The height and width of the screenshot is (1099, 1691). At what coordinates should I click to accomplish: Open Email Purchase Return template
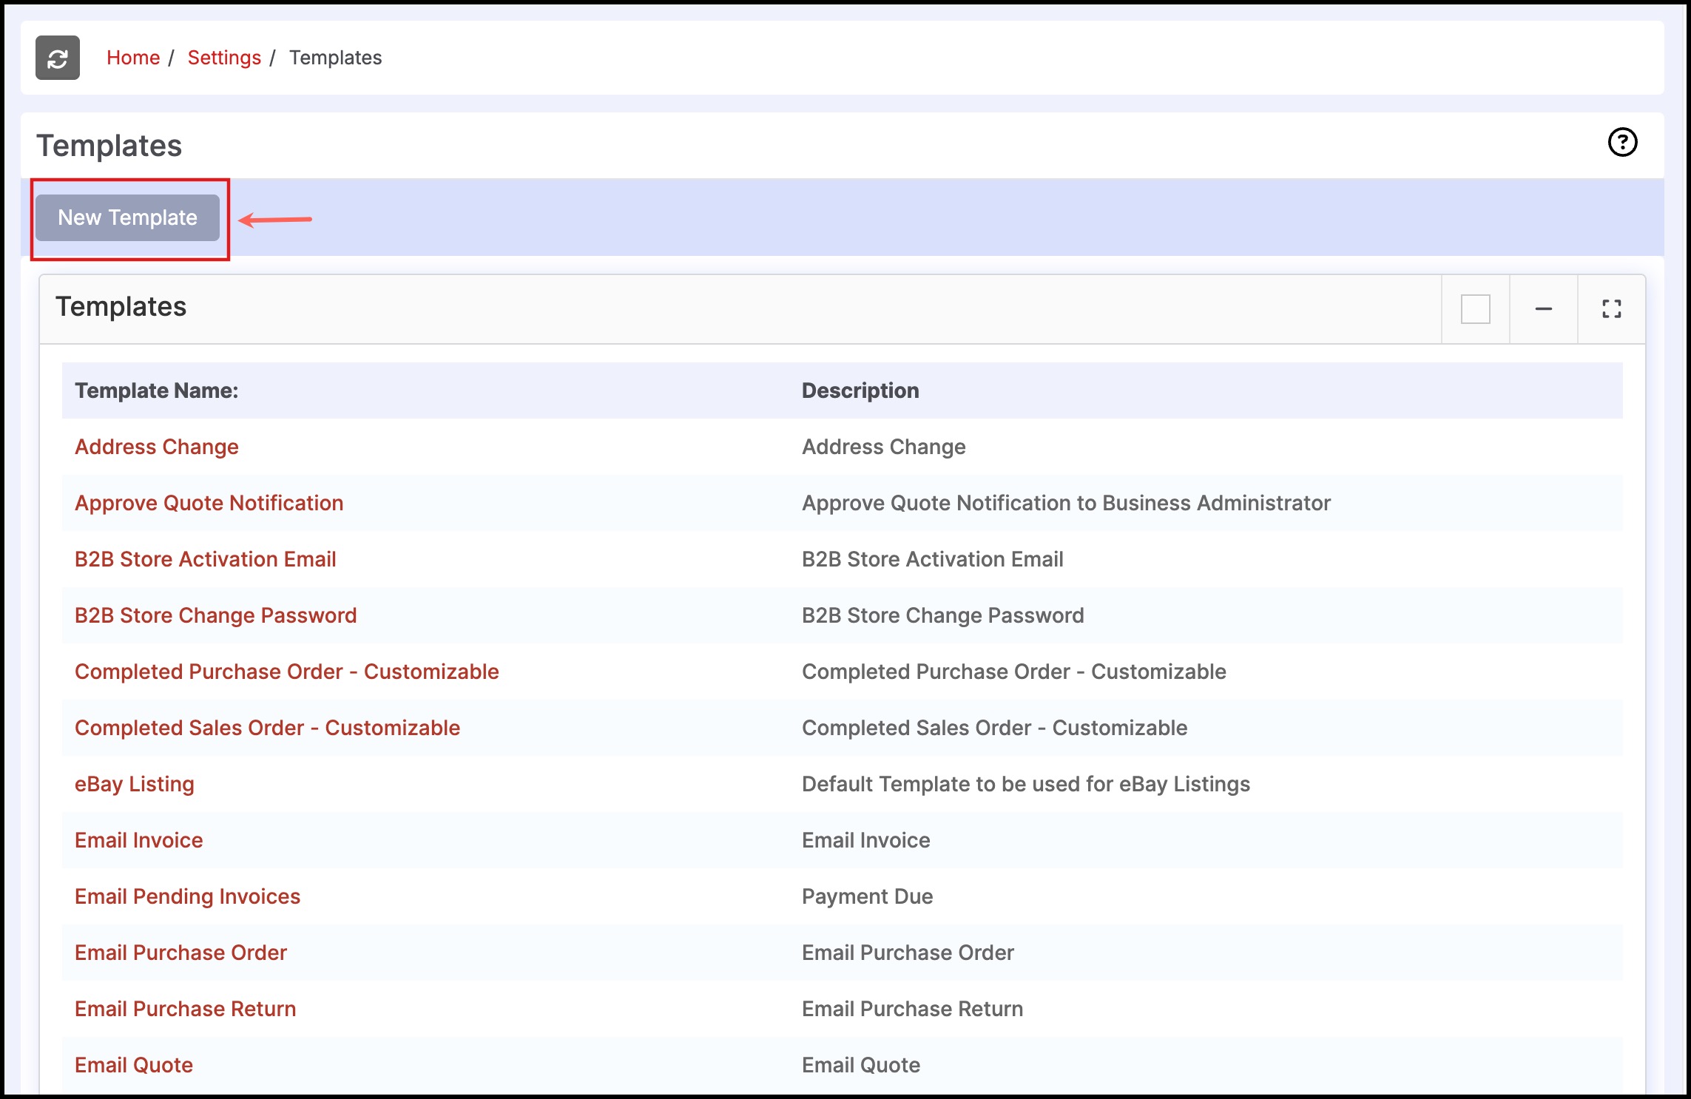coord(186,1009)
